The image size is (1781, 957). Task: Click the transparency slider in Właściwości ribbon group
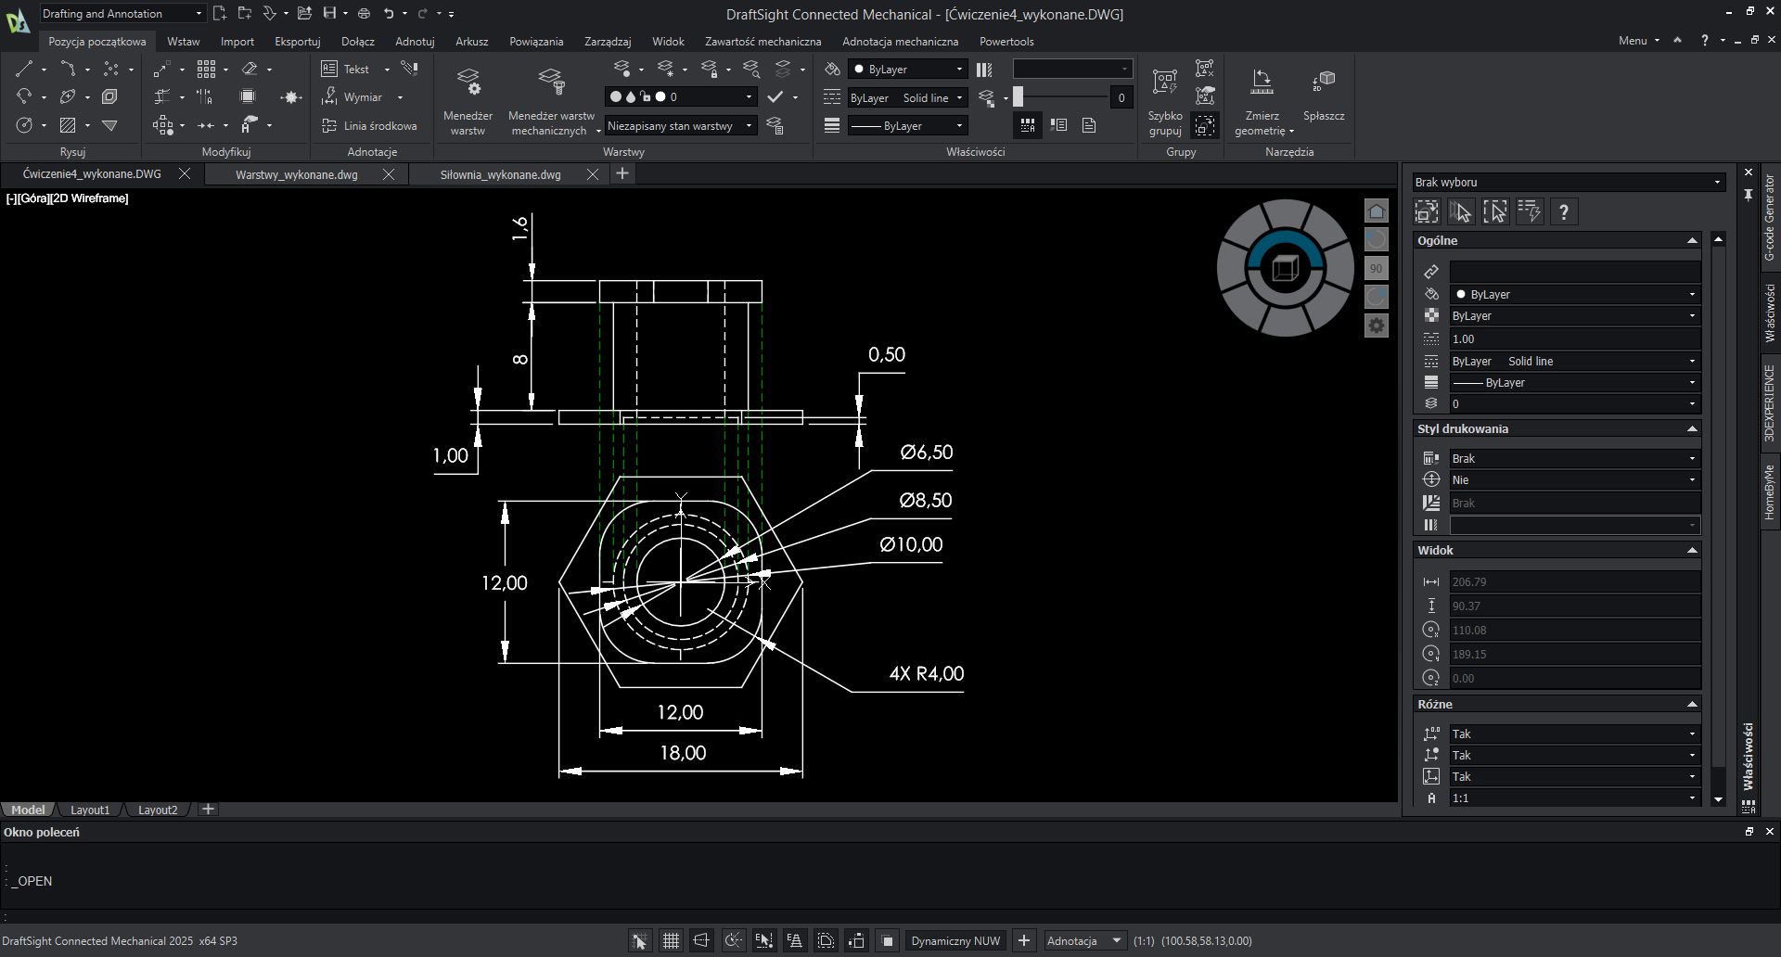point(1061,97)
